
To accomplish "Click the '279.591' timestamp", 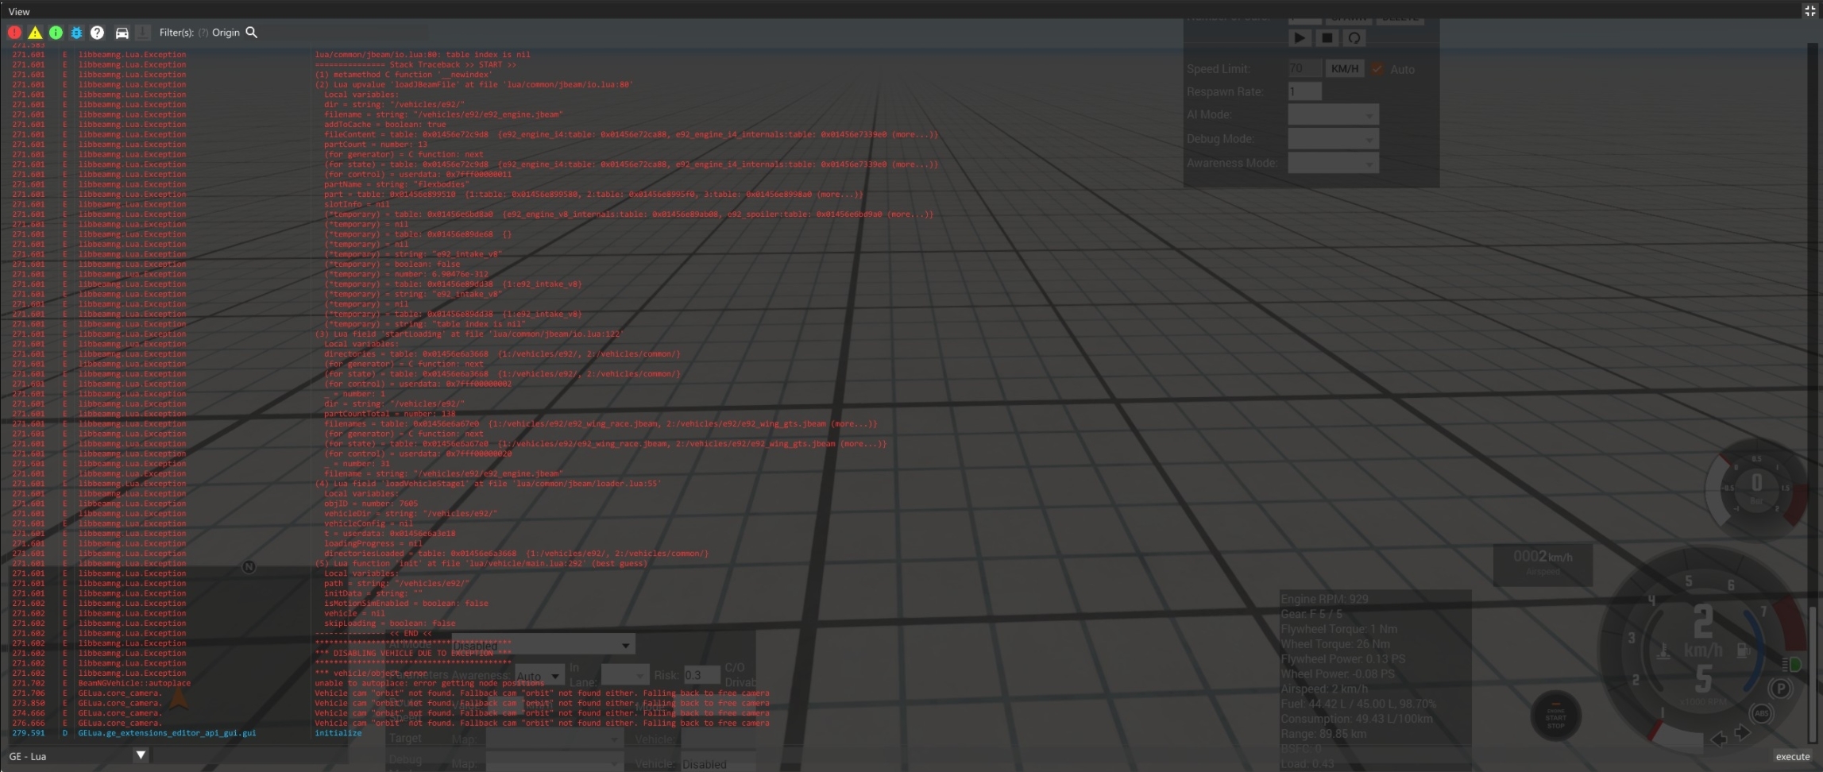I will (x=28, y=733).
